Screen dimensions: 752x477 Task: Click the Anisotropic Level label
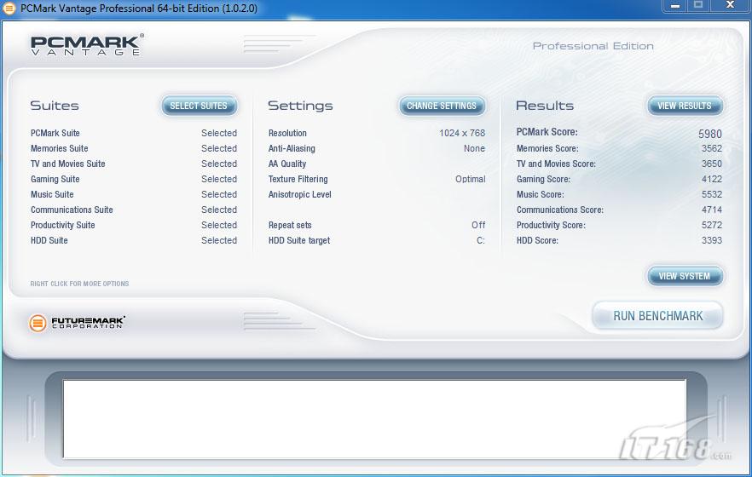pyautogui.click(x=300, y=194)
